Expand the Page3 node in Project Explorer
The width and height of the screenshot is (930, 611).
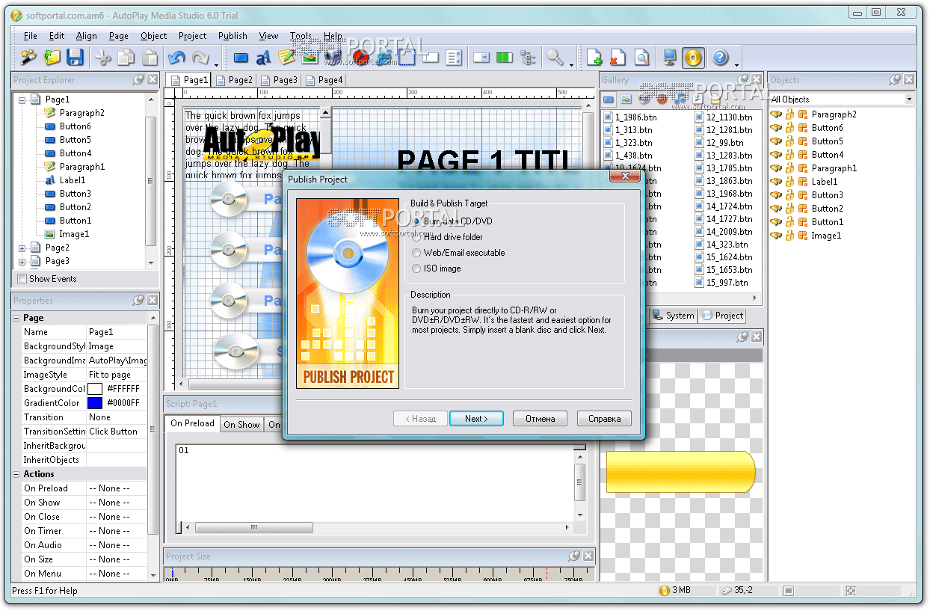point(22,261)
